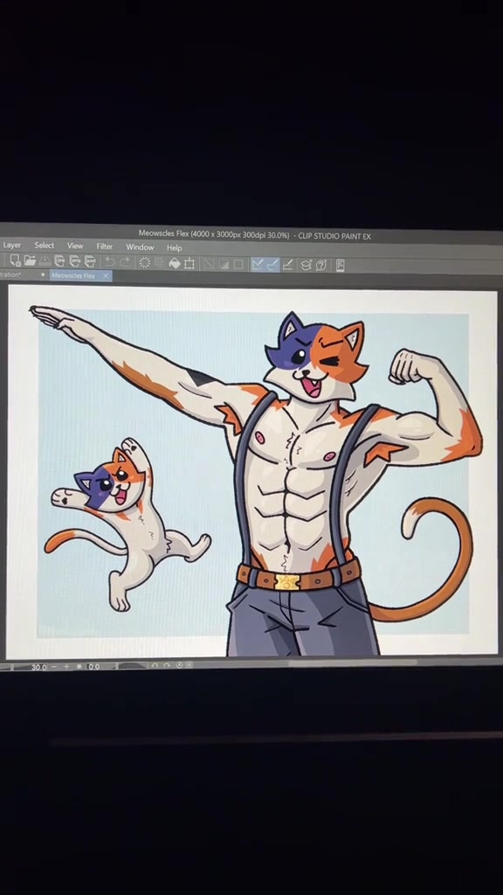Screen dimensions: 503x895
Task: Switch to the Meowscles Flex canvas tab
Action: 73,275
